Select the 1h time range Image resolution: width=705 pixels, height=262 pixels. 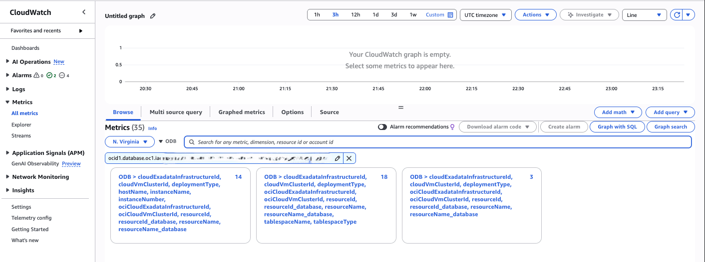(317, 15)
